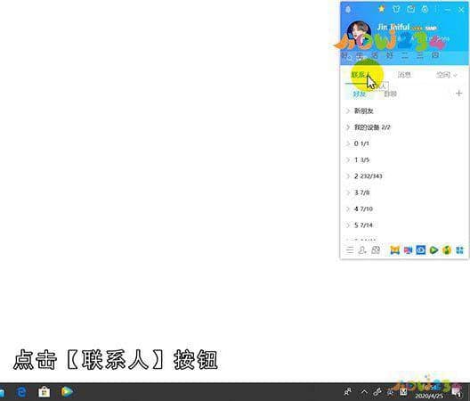Open the orange-blue game icon in bottom bar
The width and height of the screenshot is (470, 401).
coord(395,250)
